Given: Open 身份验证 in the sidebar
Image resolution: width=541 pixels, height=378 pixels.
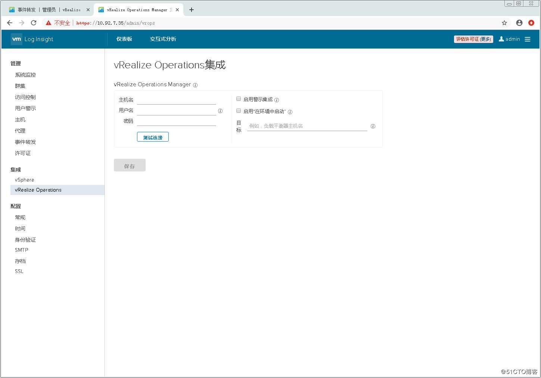Looking at the screenshot, I should click(25, 240).
